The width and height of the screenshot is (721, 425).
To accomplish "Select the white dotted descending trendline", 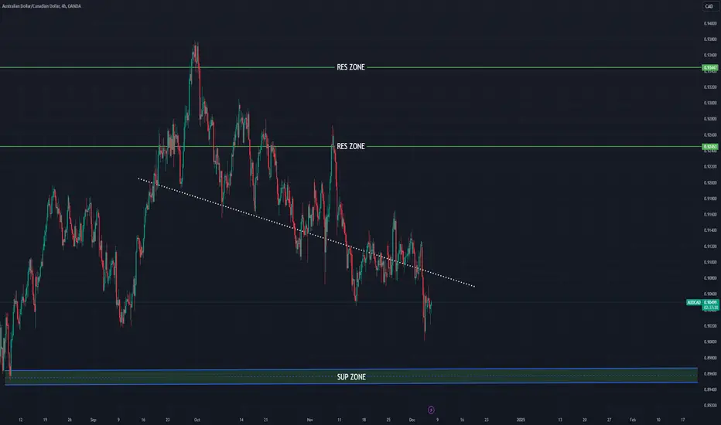I will (306, 233).
